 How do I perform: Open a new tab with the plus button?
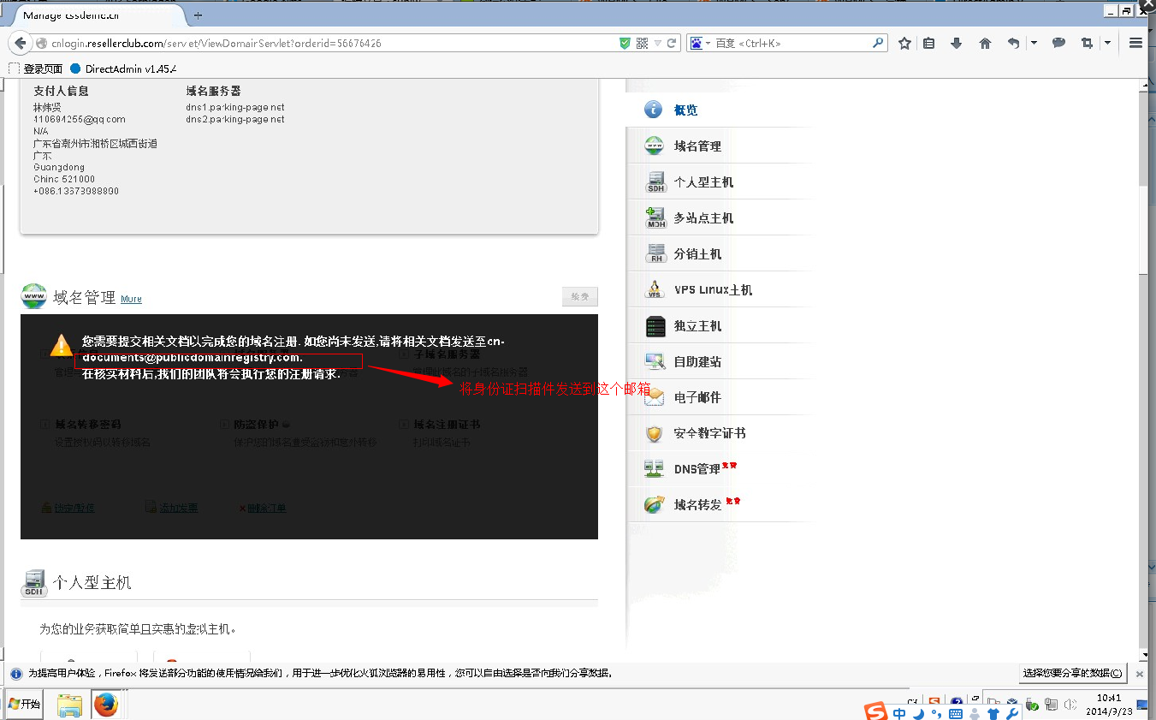(199, 15)
